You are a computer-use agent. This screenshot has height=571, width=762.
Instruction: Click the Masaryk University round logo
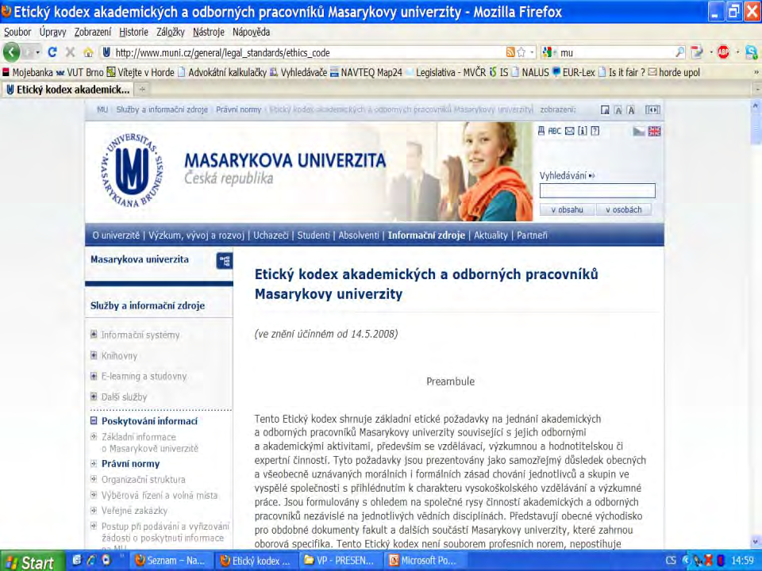[132, 170]
